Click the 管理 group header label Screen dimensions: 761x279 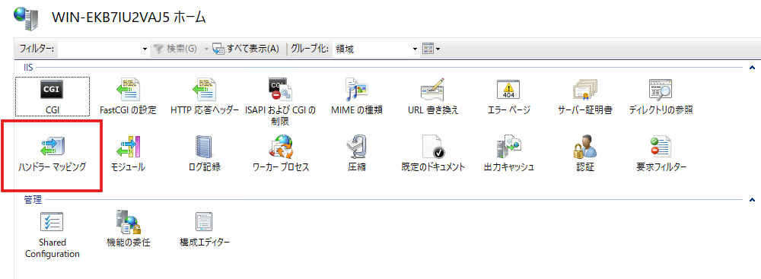(33, 199)
